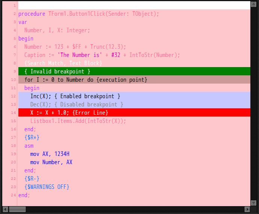The width and height of the screenshot is (259, 214).
Task: Click the final 'end;' on line 24
Action: tap(24, 195)
